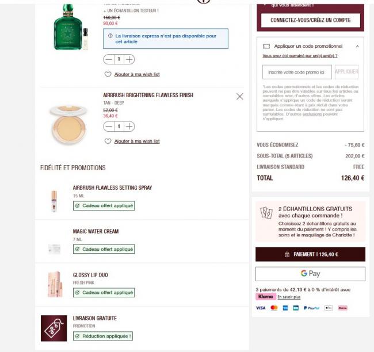The width and height of the screenshot is (374, 352).
Task: Click the Glossy Lip Duo gift thumbnail
Action: point(54,284)
